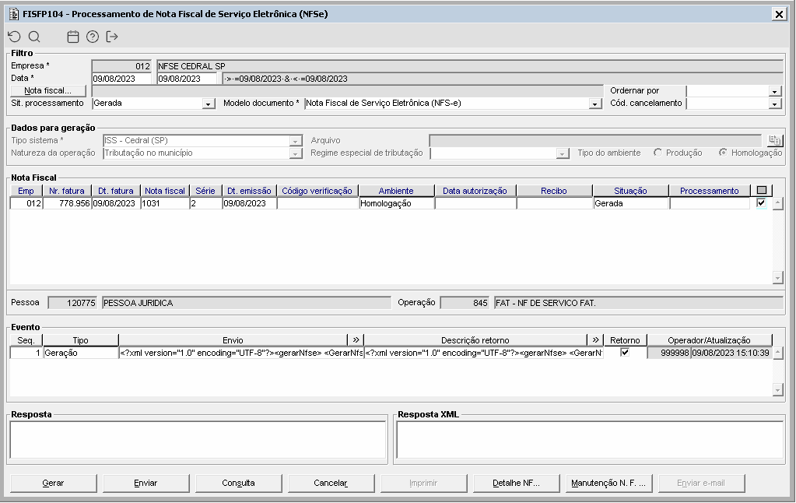
Task: Toggle select-all checkbox in Nota Fiscal header
Action: pyautogui.click(x=762, y=191)
